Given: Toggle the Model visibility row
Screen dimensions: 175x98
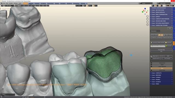Looking at the screenshot, I should click(x=161, y=65).
